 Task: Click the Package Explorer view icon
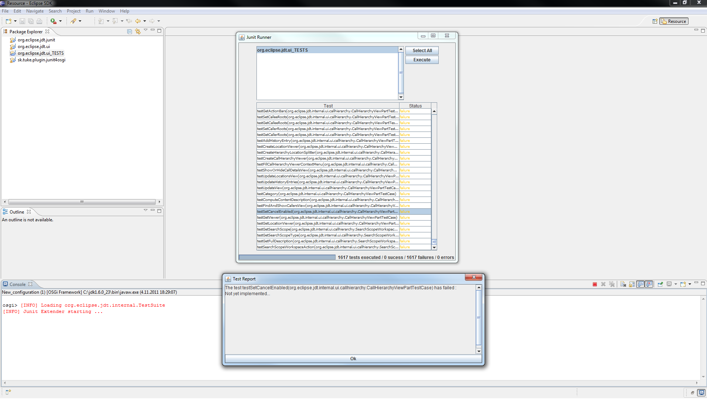5,31
